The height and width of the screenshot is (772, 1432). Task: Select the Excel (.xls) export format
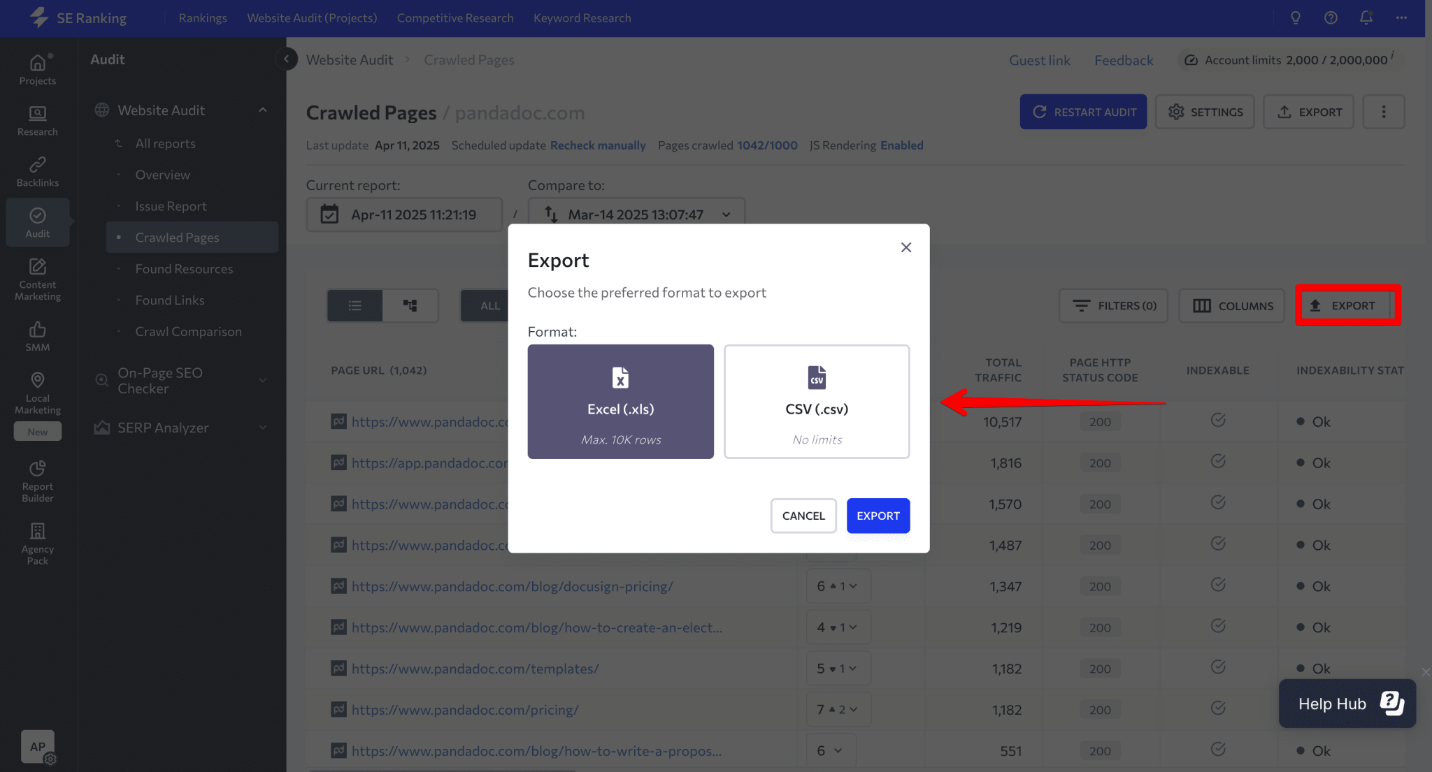pyautogui.click(x=620, y=401)
